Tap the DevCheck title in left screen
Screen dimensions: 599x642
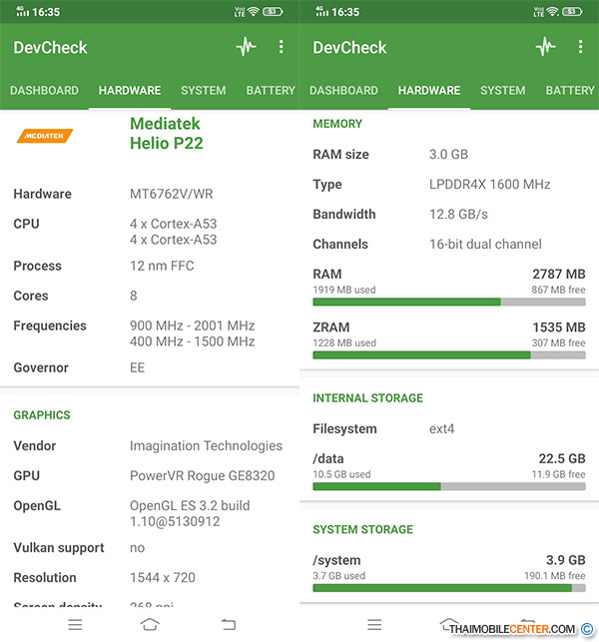pyautogui.click(x=50, y=48)
